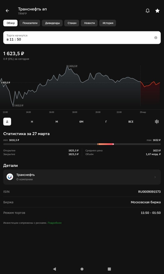This screenshot has height=274, width=164.
Task: Tap the Транснефть company logo
Action: 10,177
